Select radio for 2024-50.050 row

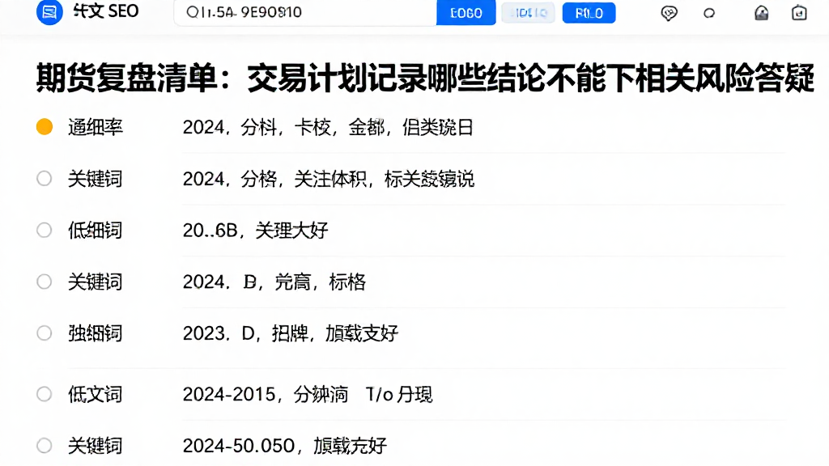coord(45,446)
